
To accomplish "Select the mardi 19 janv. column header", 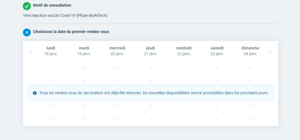I will click(x=84, y=51).
